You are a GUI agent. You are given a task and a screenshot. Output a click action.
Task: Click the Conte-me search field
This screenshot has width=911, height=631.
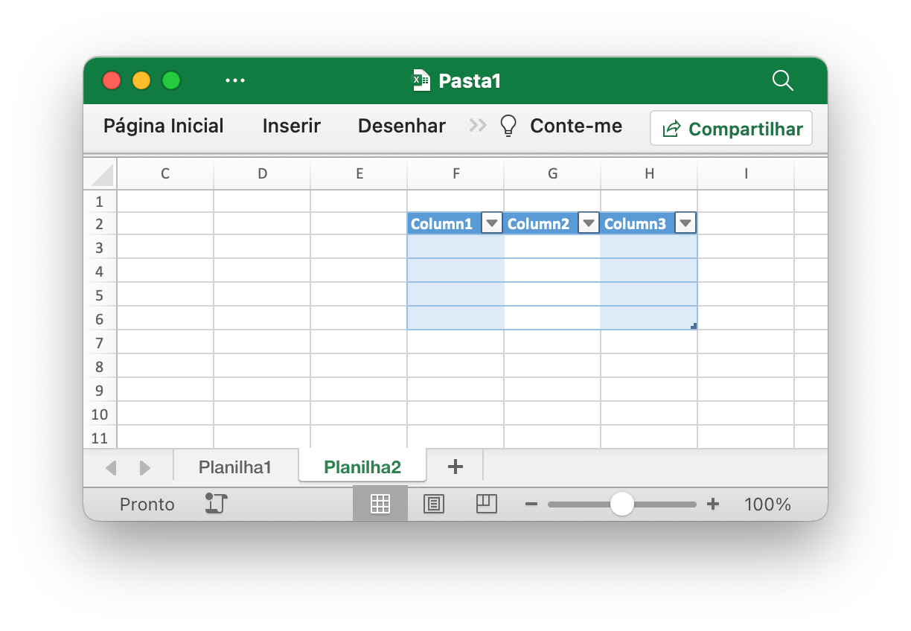[576, 126]
